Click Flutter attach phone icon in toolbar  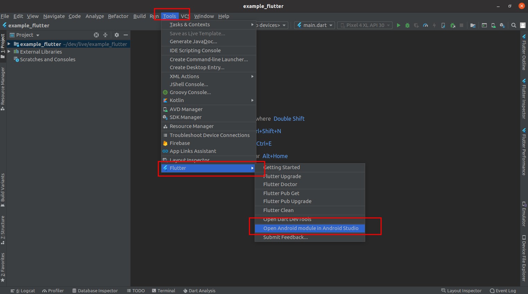click(443, 25)
